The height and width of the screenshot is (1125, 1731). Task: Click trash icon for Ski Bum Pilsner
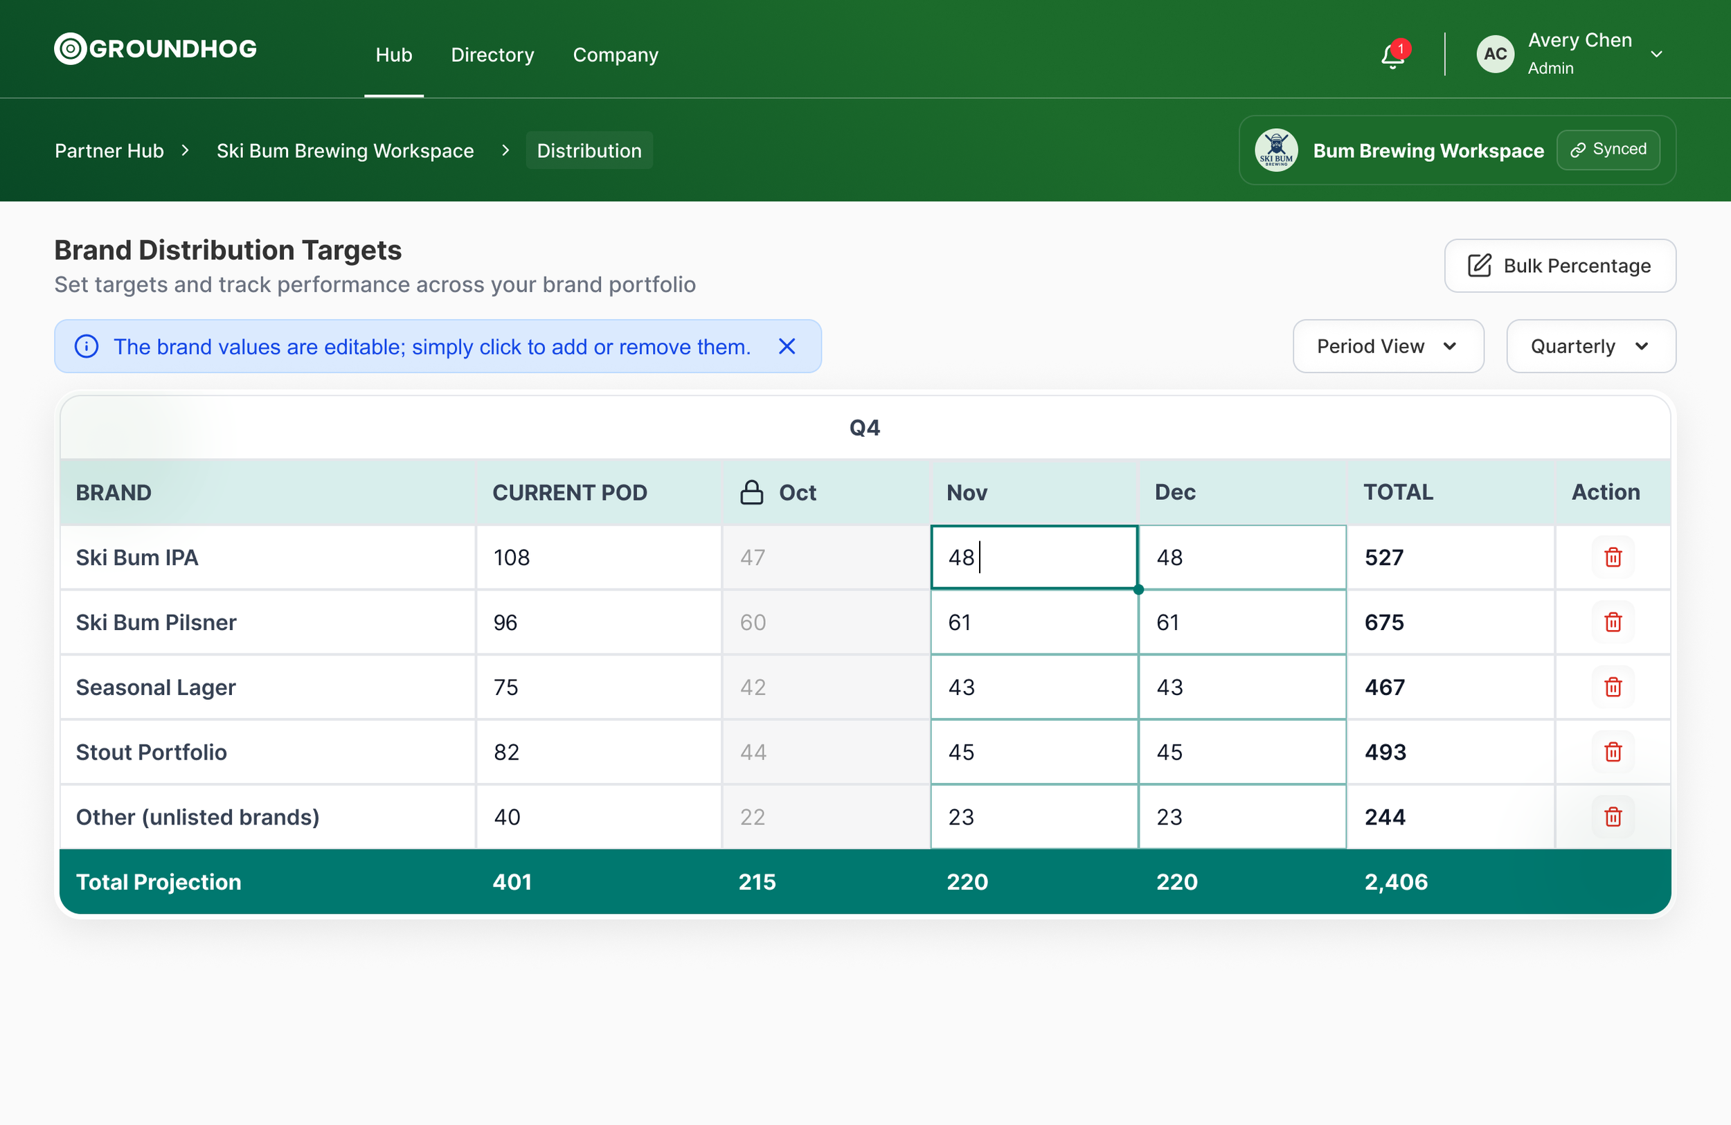tap(1613, 622)
